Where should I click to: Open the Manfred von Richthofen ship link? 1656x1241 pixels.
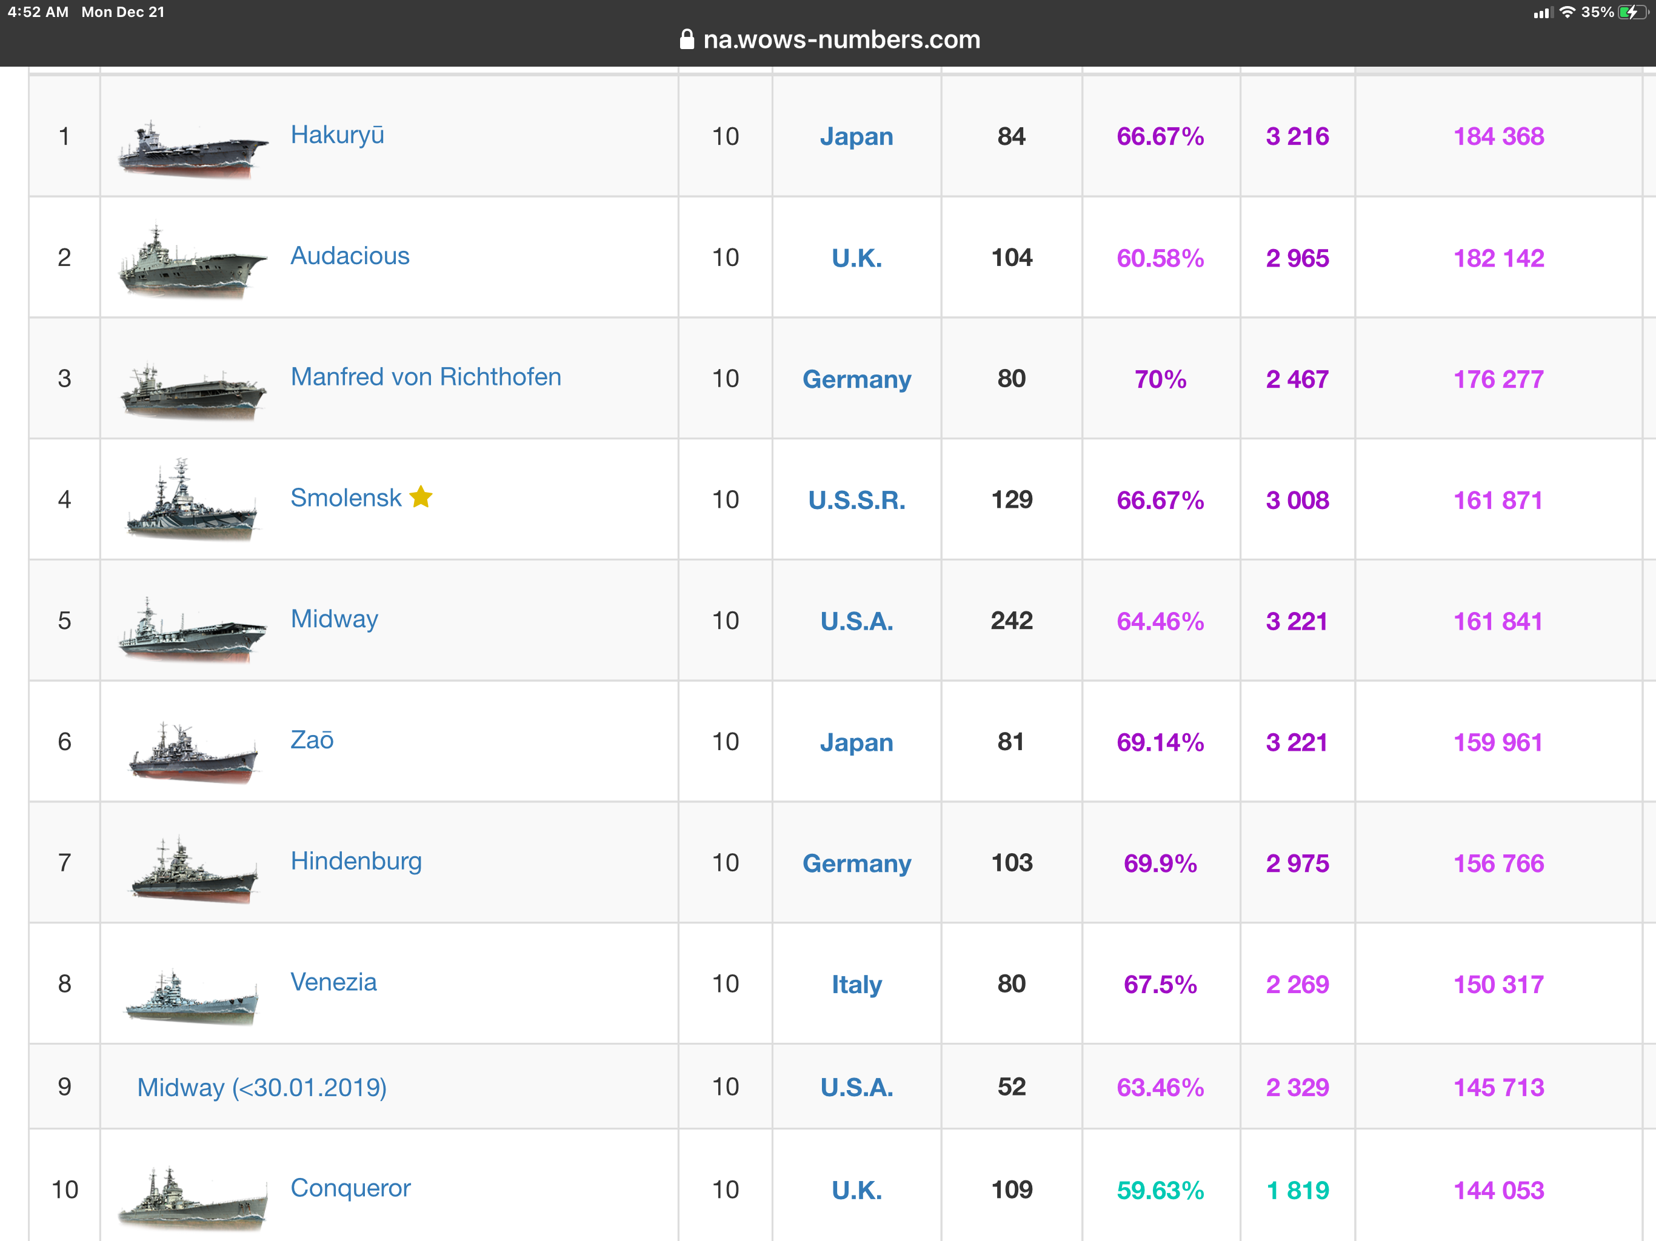click(426, 376)
